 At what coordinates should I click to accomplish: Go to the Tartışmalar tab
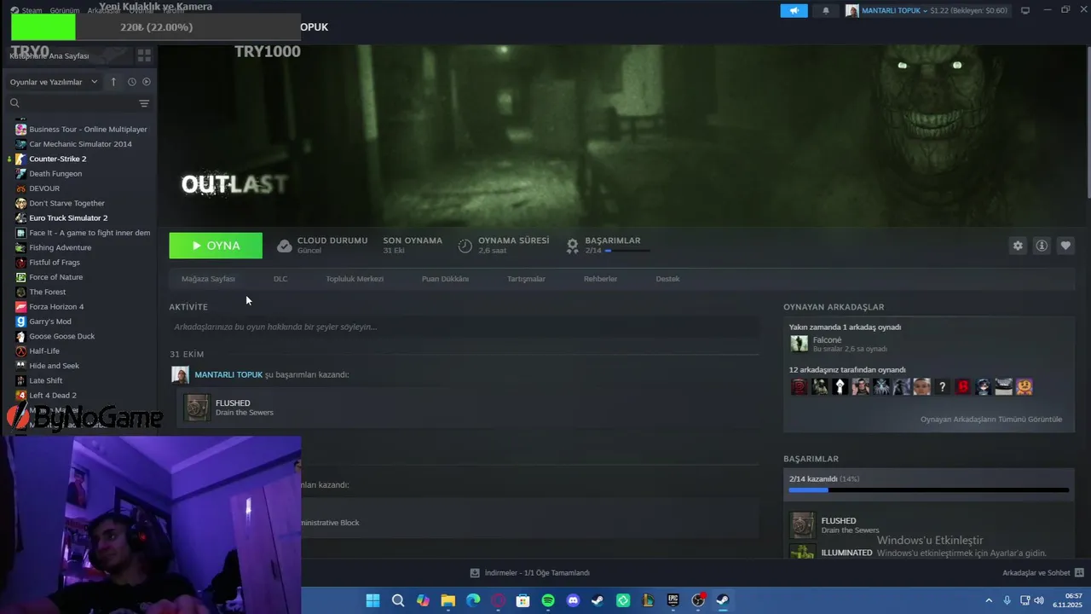526,279
